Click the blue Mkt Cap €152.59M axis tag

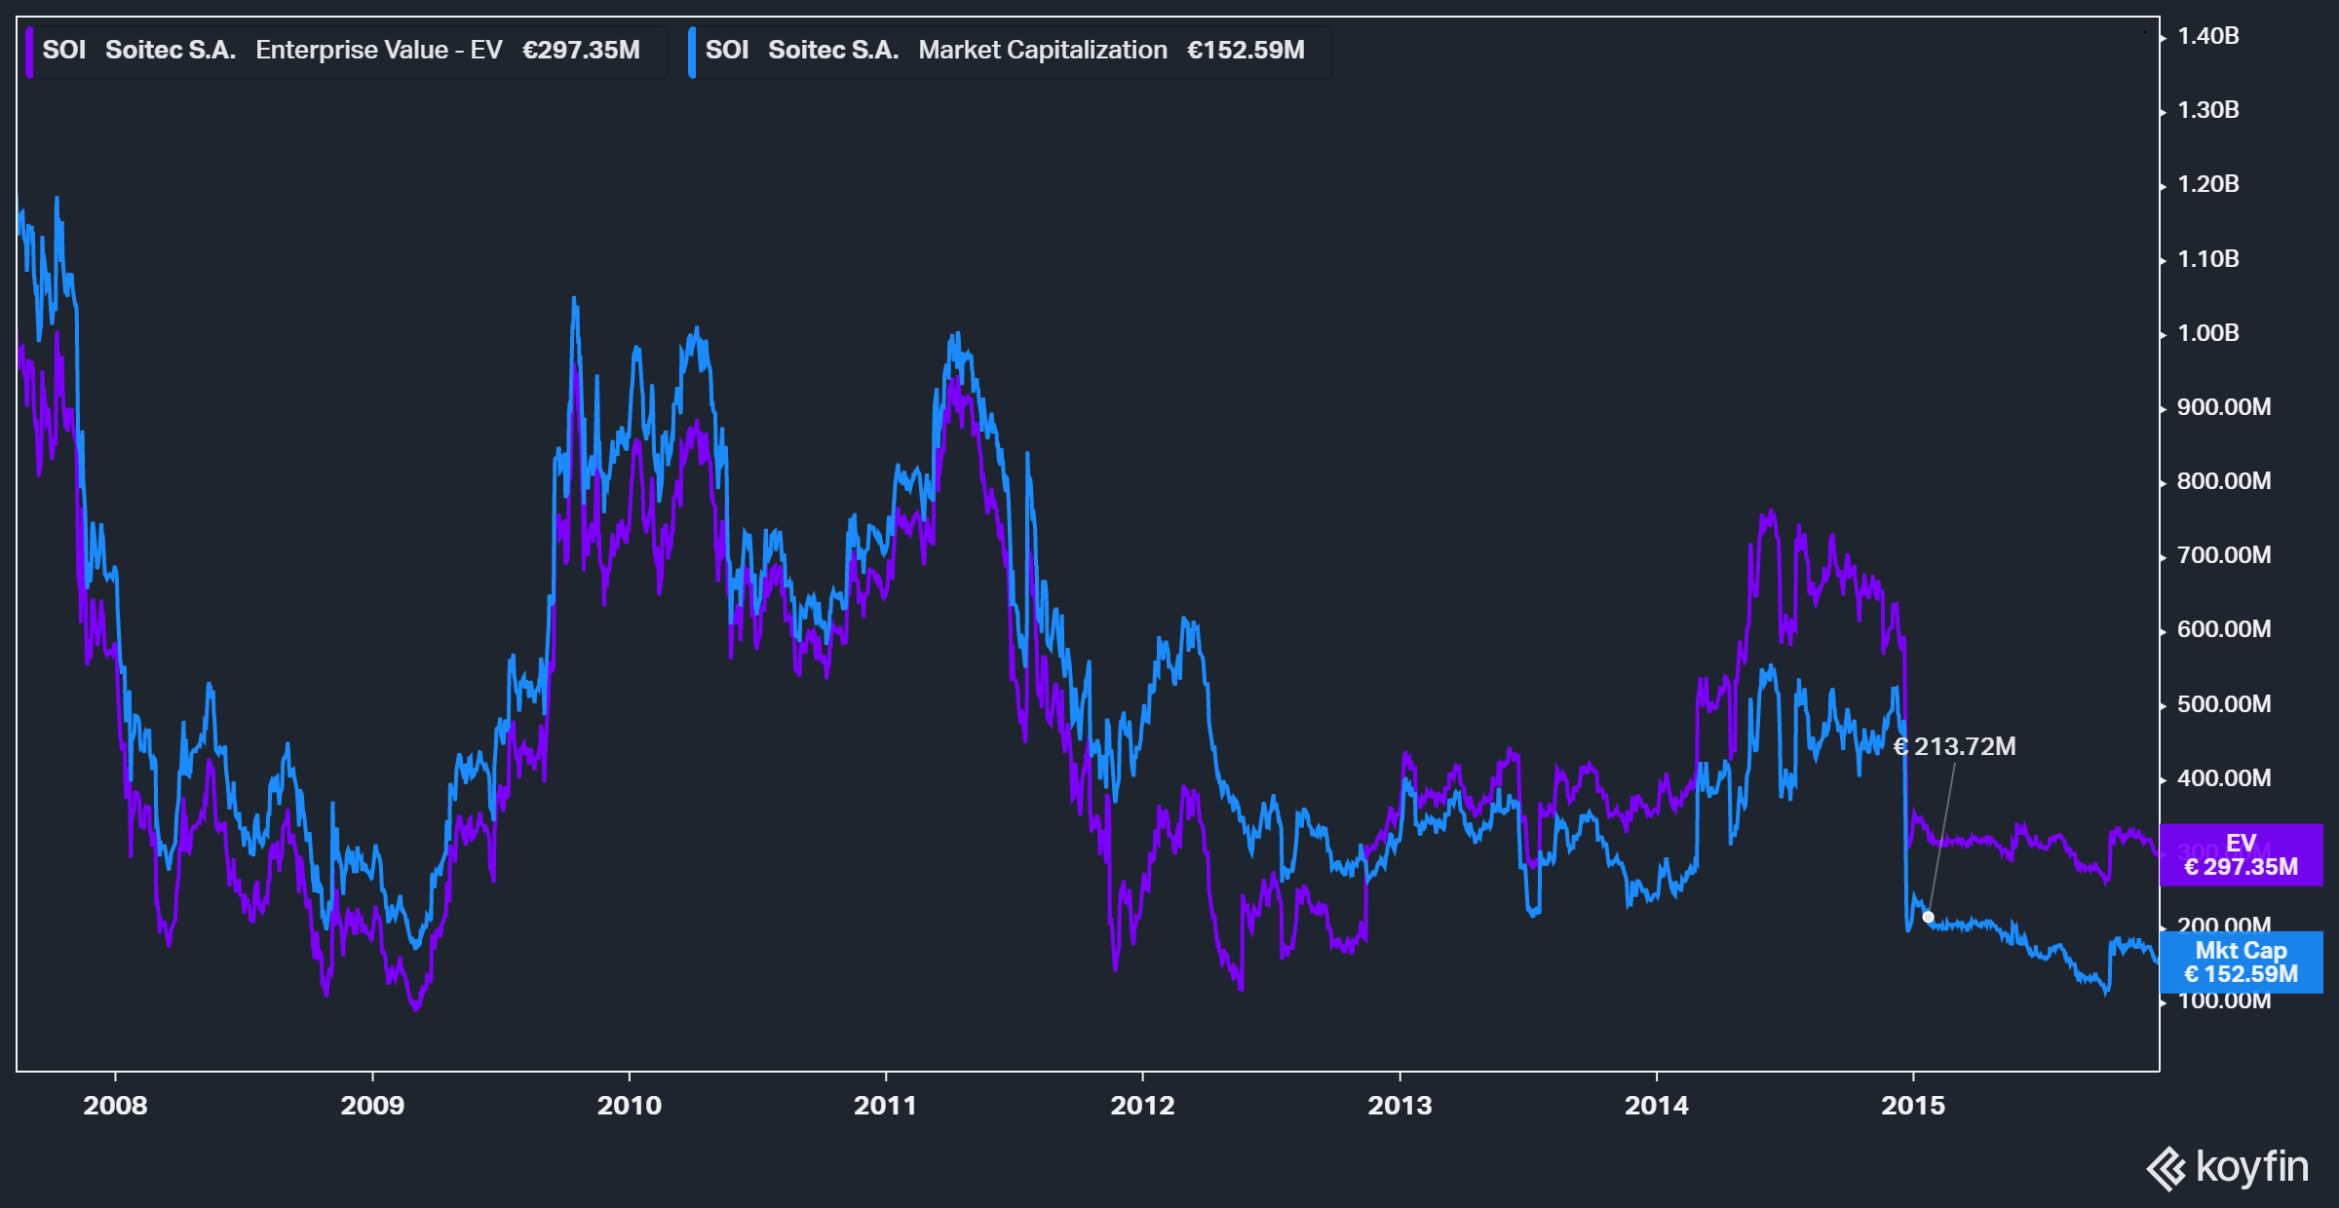(2241, 963)
